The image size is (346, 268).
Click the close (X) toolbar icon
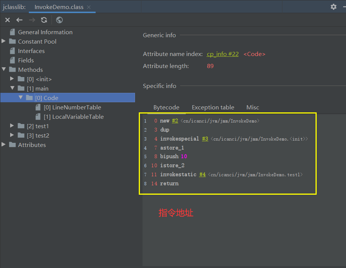coord(8,20)
